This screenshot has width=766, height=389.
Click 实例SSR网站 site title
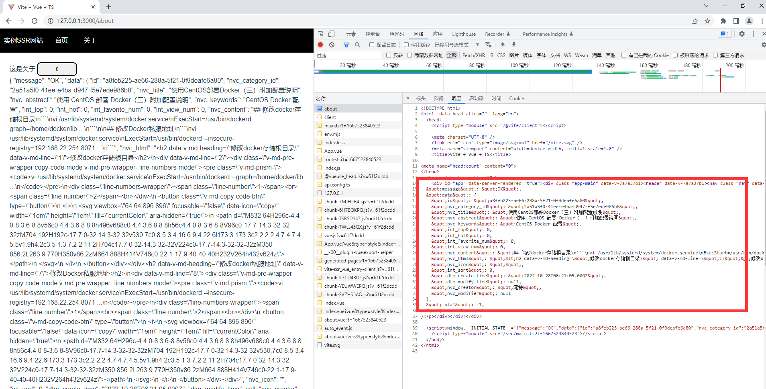23,40
